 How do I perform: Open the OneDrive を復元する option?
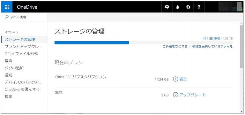pyautogui.click(x=22, y=89)
